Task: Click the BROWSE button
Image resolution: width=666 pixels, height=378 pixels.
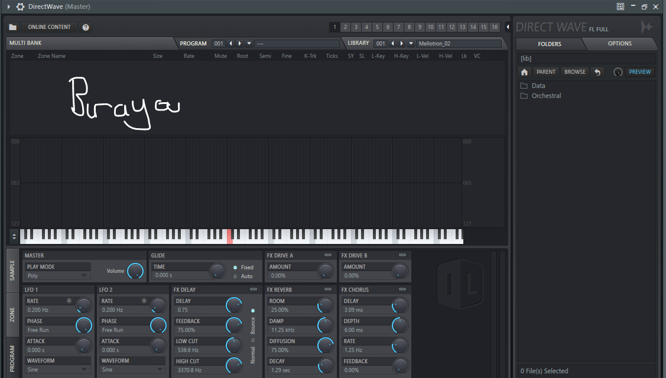Action: point(574,72)
